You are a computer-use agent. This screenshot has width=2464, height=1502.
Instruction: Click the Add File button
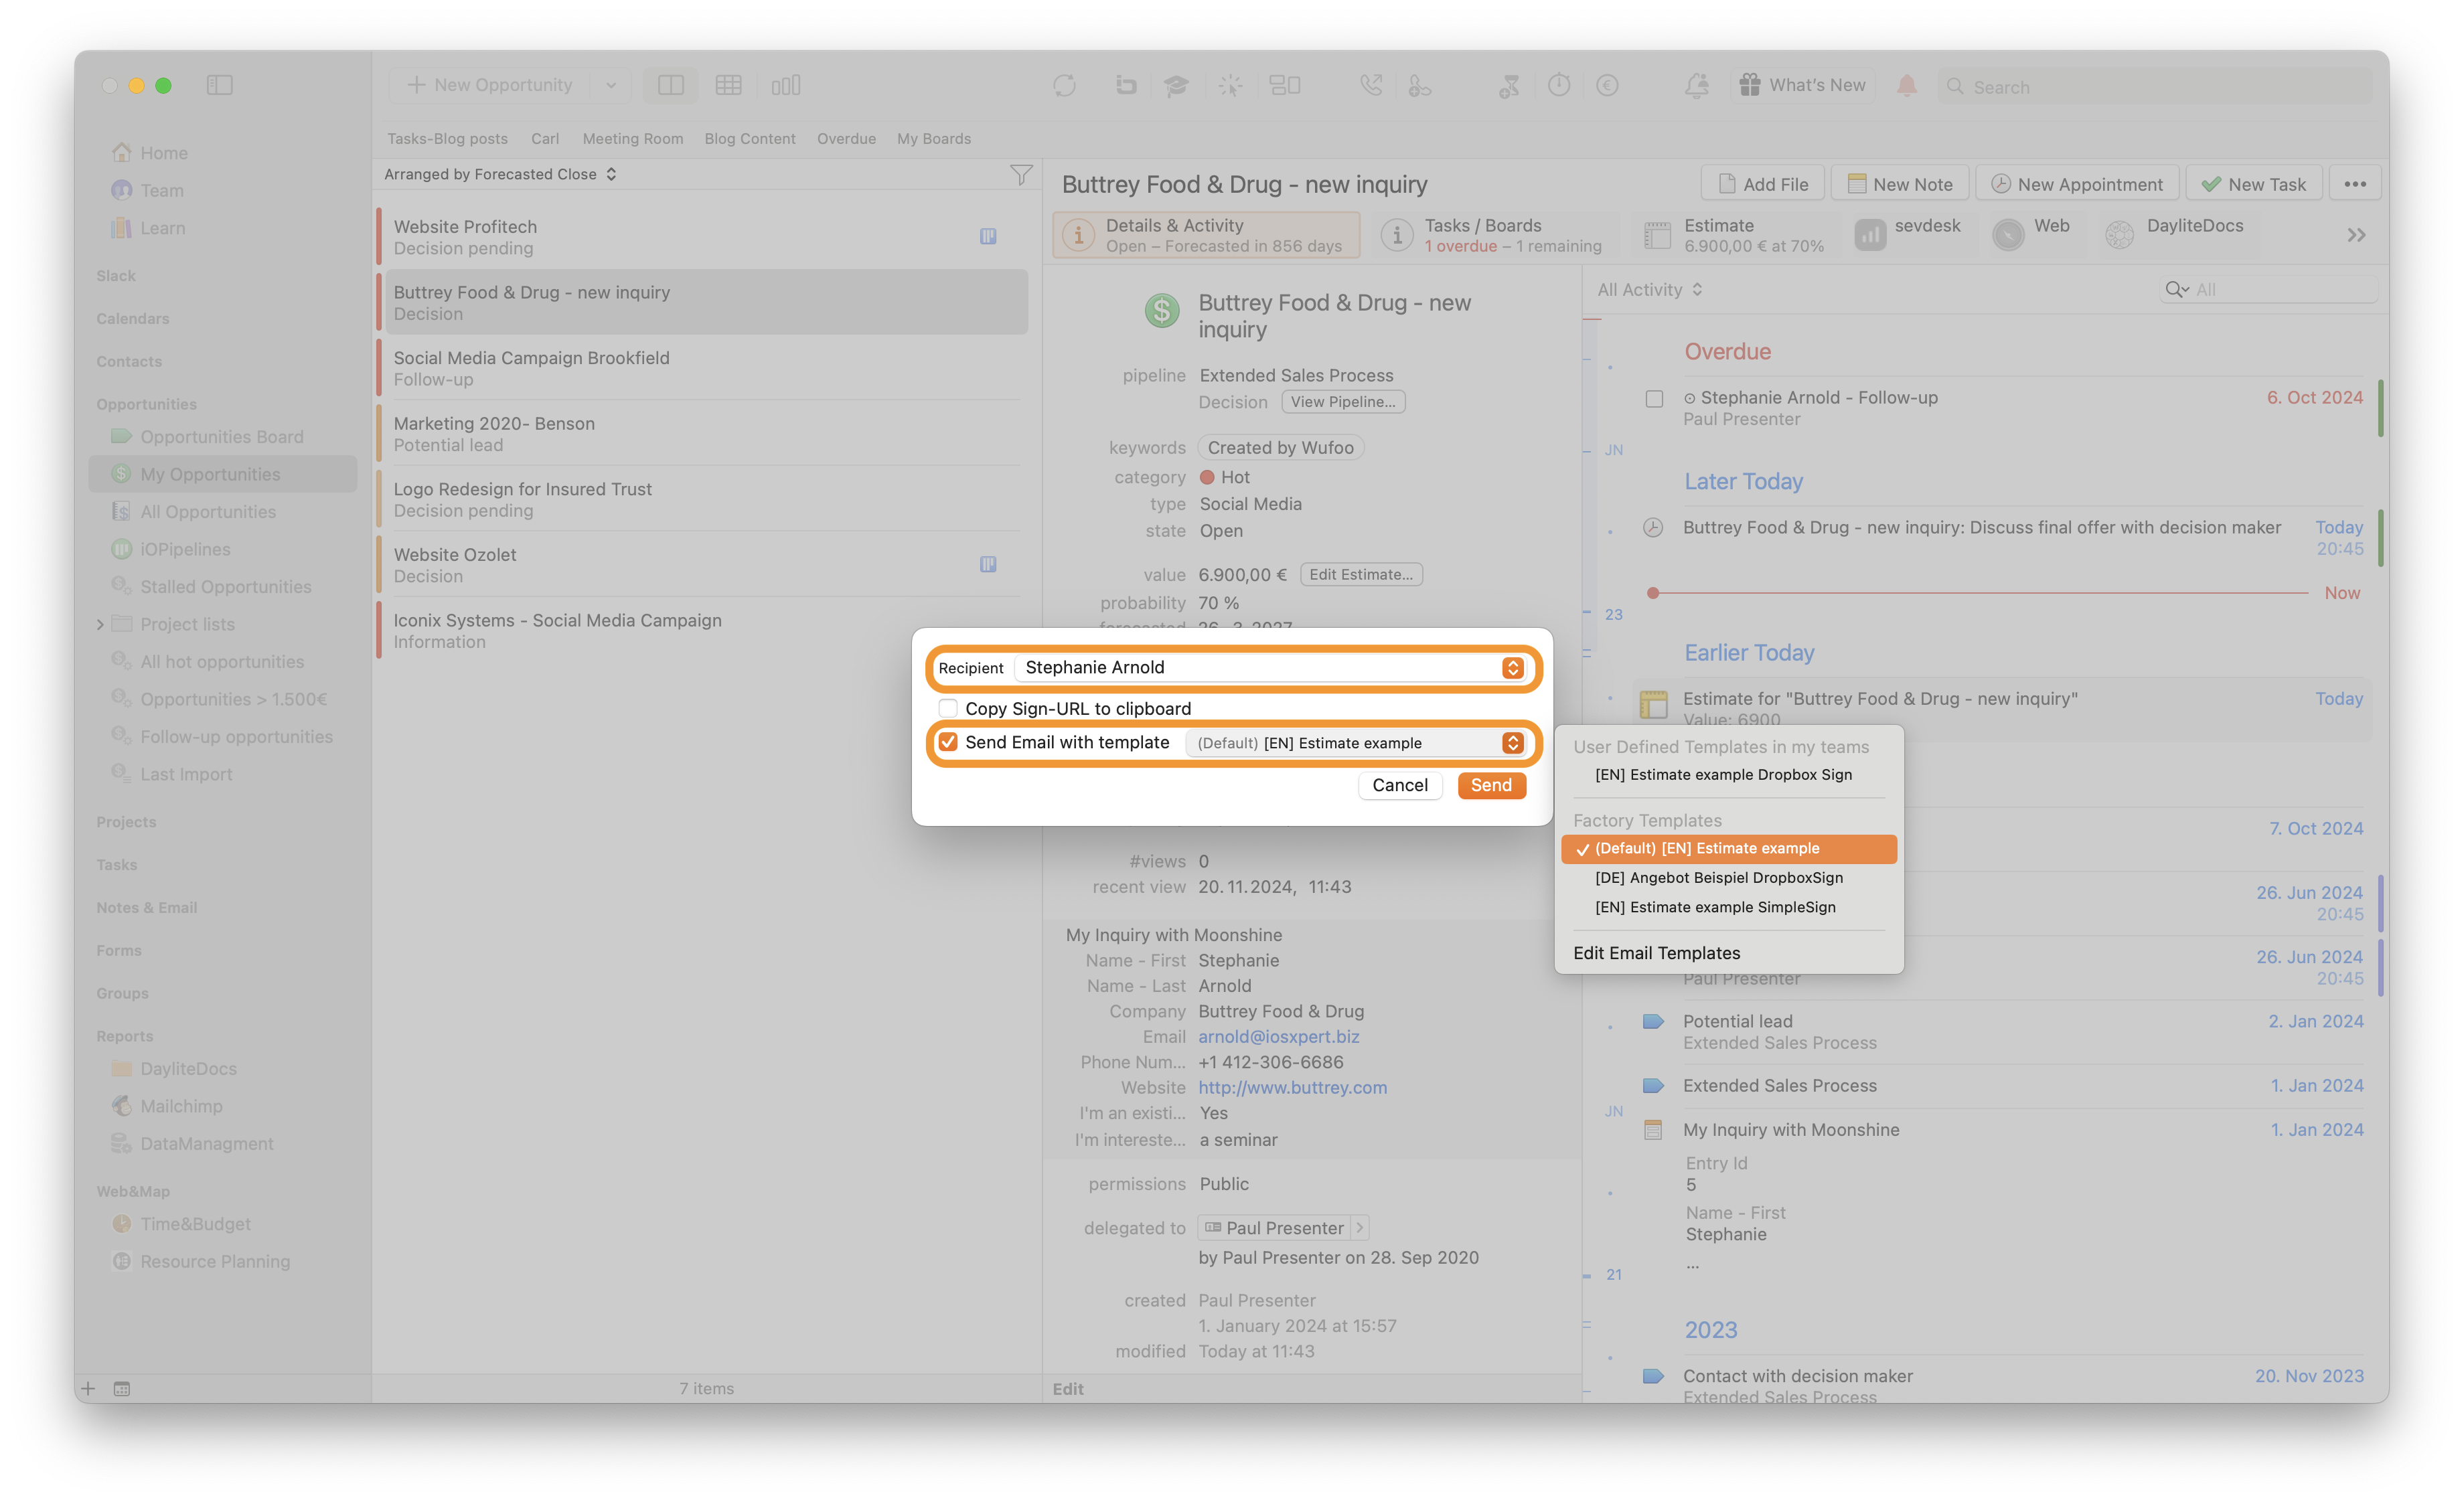[x=1763, y=184]
